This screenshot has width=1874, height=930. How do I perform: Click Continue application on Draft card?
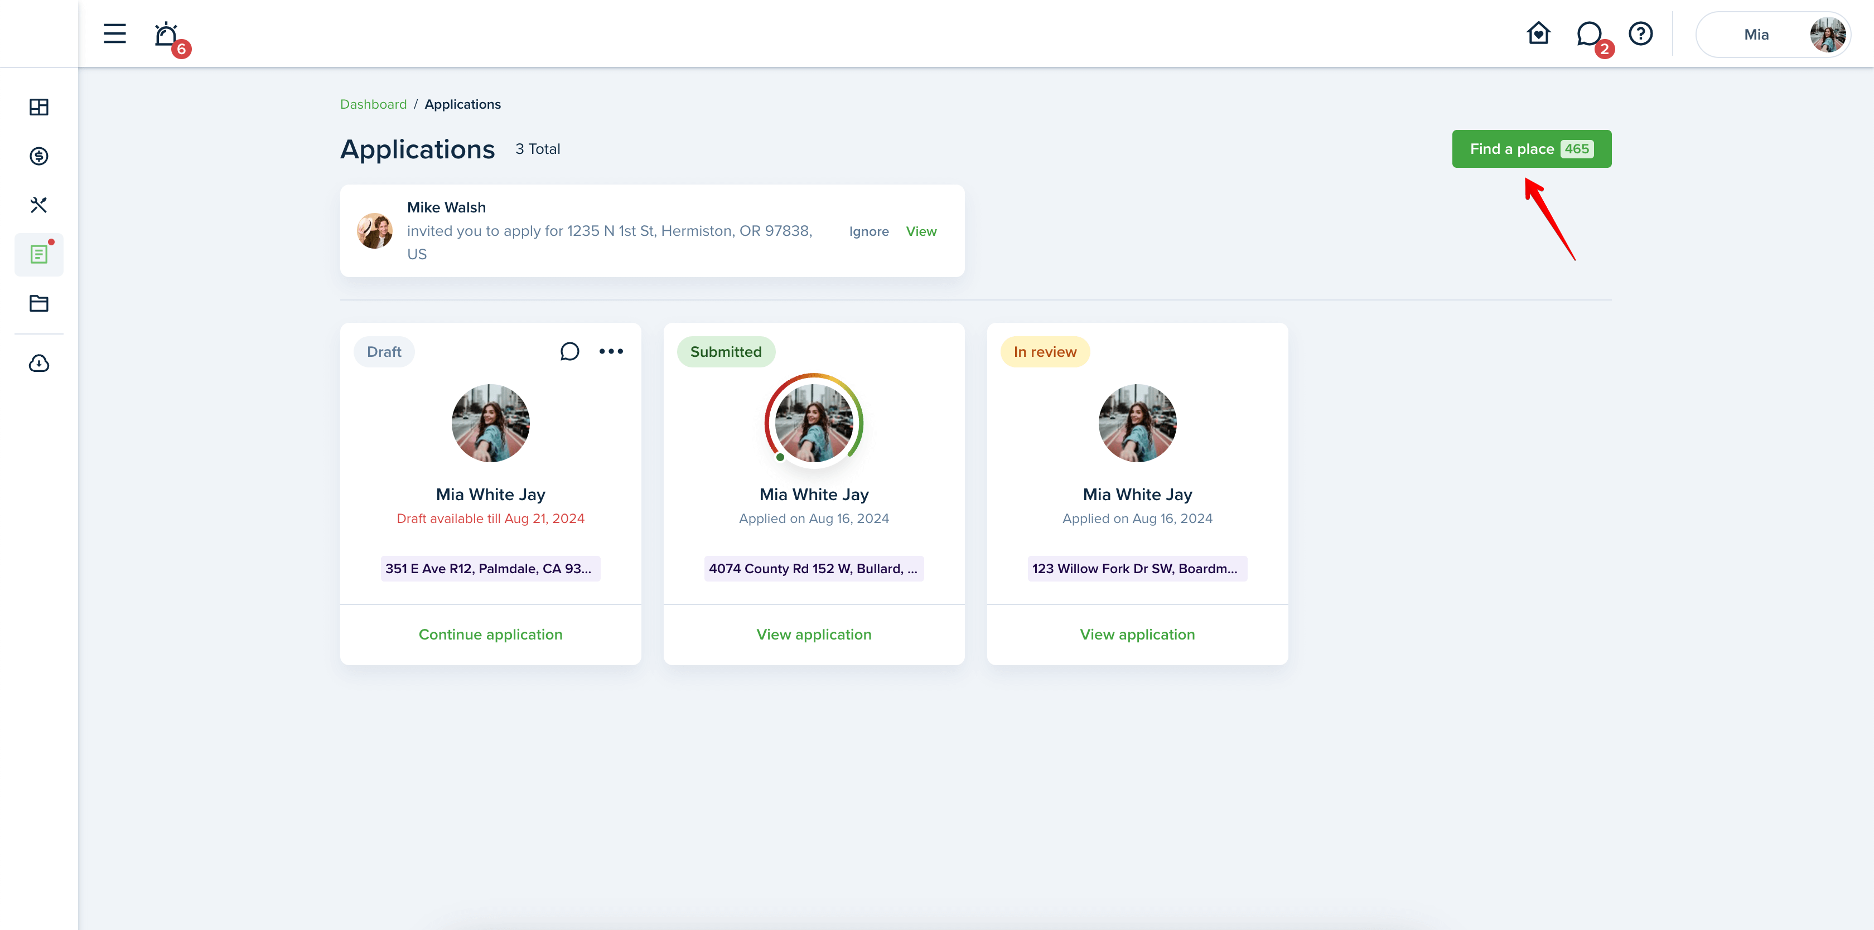point(490,634)
